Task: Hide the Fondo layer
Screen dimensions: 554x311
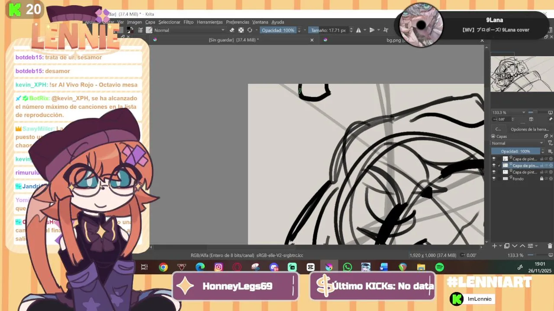Action: click(x=494, y=179)
